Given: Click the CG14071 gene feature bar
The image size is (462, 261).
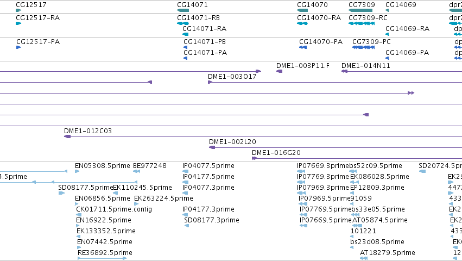Looking at the screenshot, I should (183, 10).
